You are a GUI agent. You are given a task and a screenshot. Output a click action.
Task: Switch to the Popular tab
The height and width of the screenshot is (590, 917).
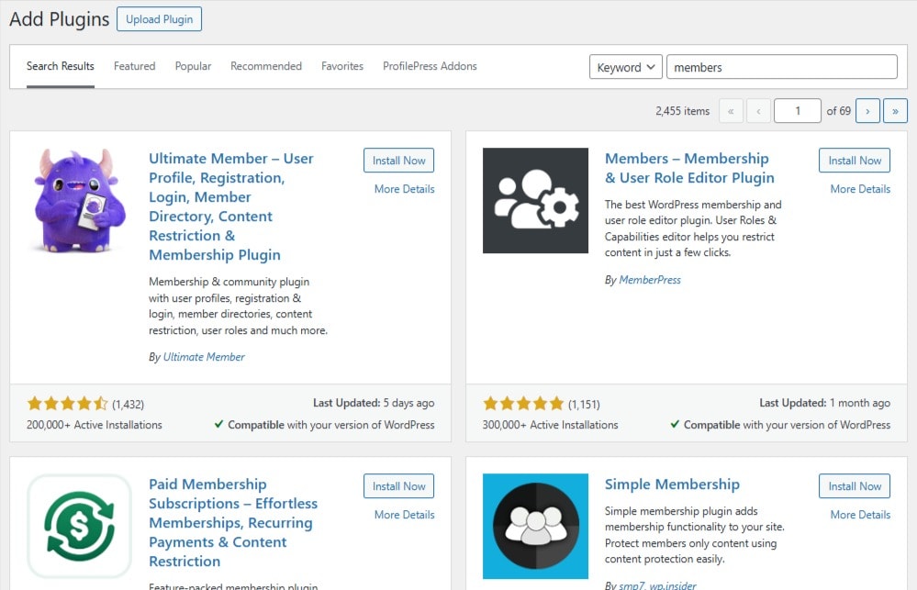tap(193, 66)
